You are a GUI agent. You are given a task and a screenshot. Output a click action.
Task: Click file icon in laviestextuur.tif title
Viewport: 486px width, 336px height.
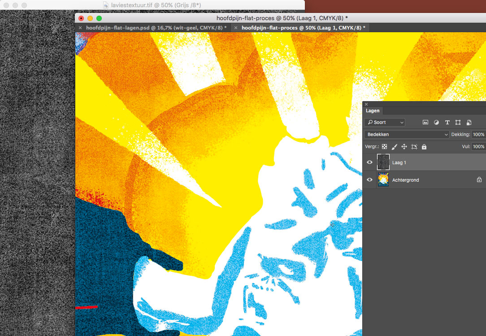click(x=106, y=5)
